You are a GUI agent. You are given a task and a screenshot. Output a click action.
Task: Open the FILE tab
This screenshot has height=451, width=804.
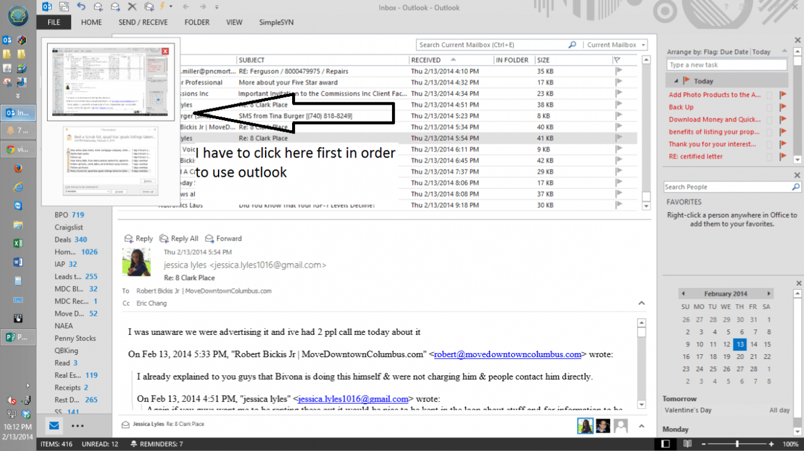tap(54, 22)
